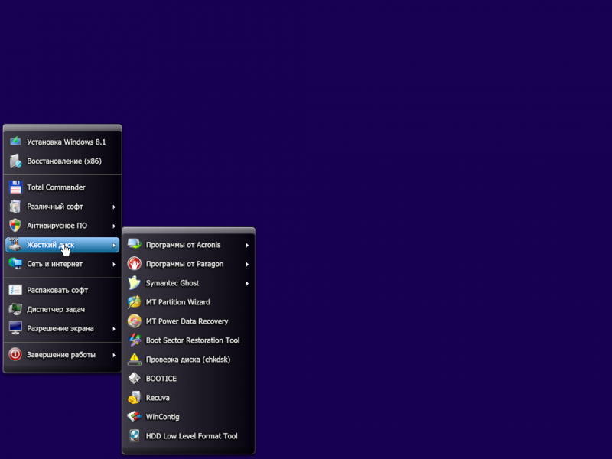Expand the Программы от Acronis arrow
The width and height of the screenshot is (612, 459).
247,245
